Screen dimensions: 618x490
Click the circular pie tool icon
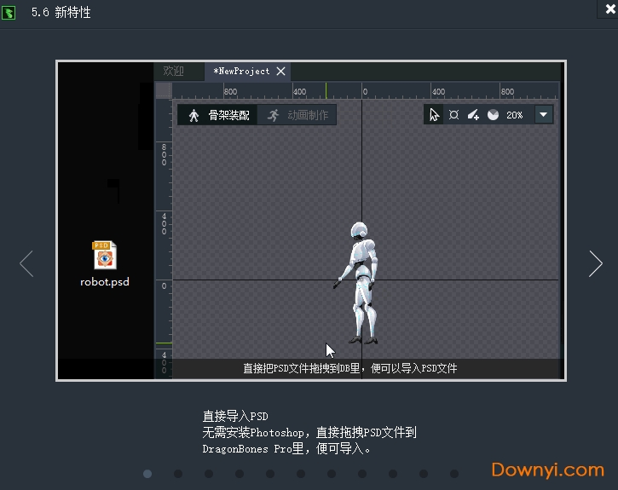click(x=493, y=115)
